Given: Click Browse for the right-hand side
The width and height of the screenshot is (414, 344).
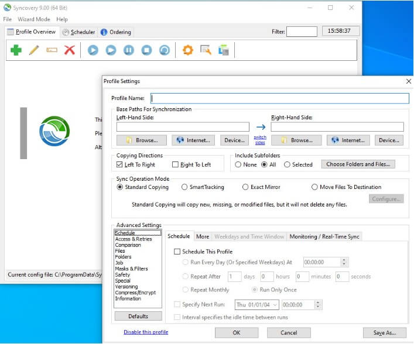Looking at the screenshot, I should point(296,140).
